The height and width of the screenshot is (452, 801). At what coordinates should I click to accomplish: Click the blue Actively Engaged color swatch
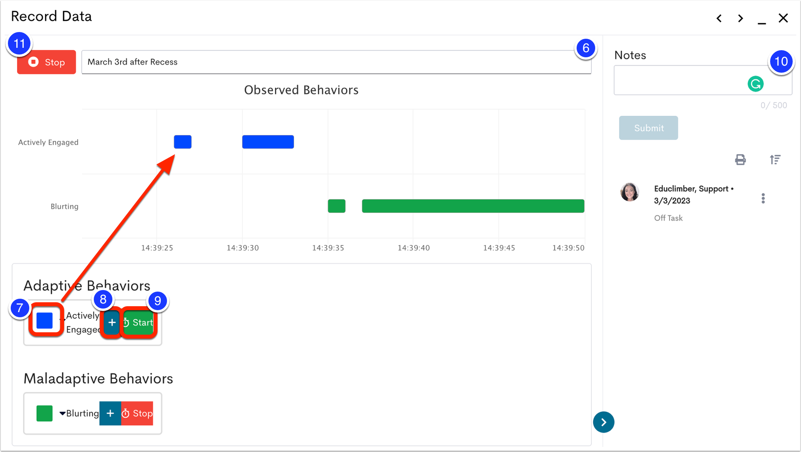tap(45, 320)
